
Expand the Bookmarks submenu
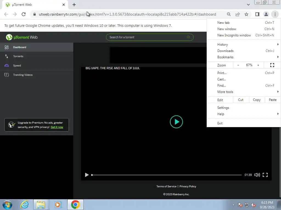click(244, 57)
